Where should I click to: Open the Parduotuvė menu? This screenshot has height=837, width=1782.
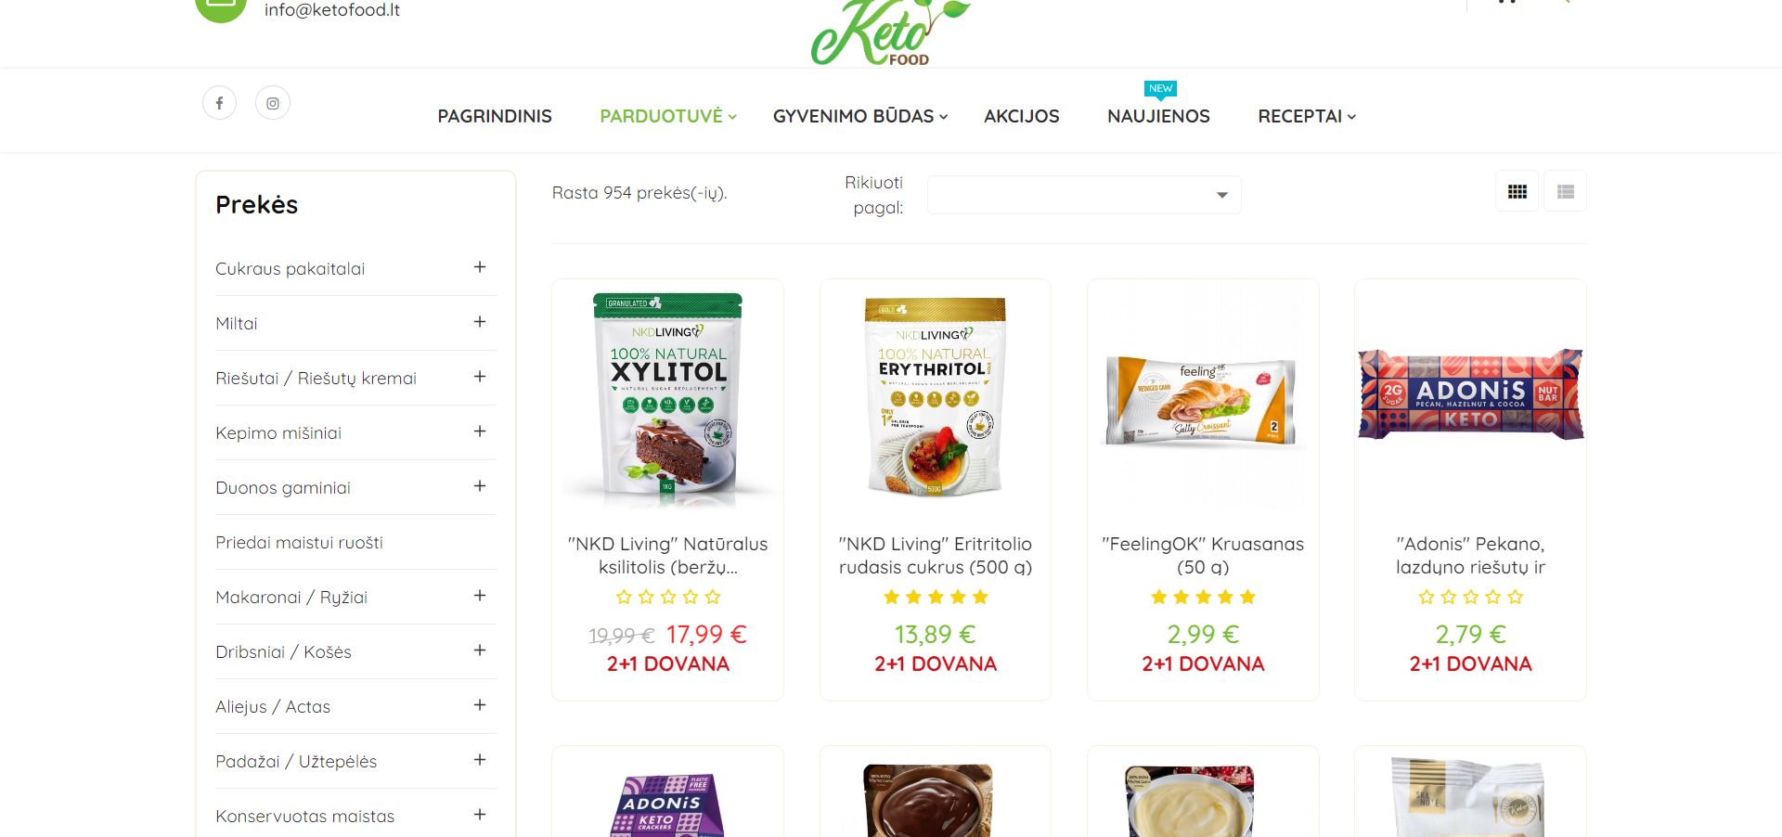pos(667,116)
